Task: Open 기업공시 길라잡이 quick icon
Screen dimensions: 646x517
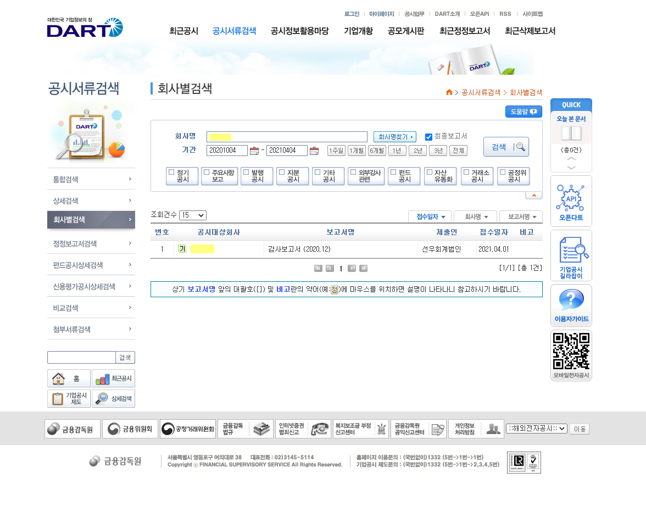Action: [571, 255]
